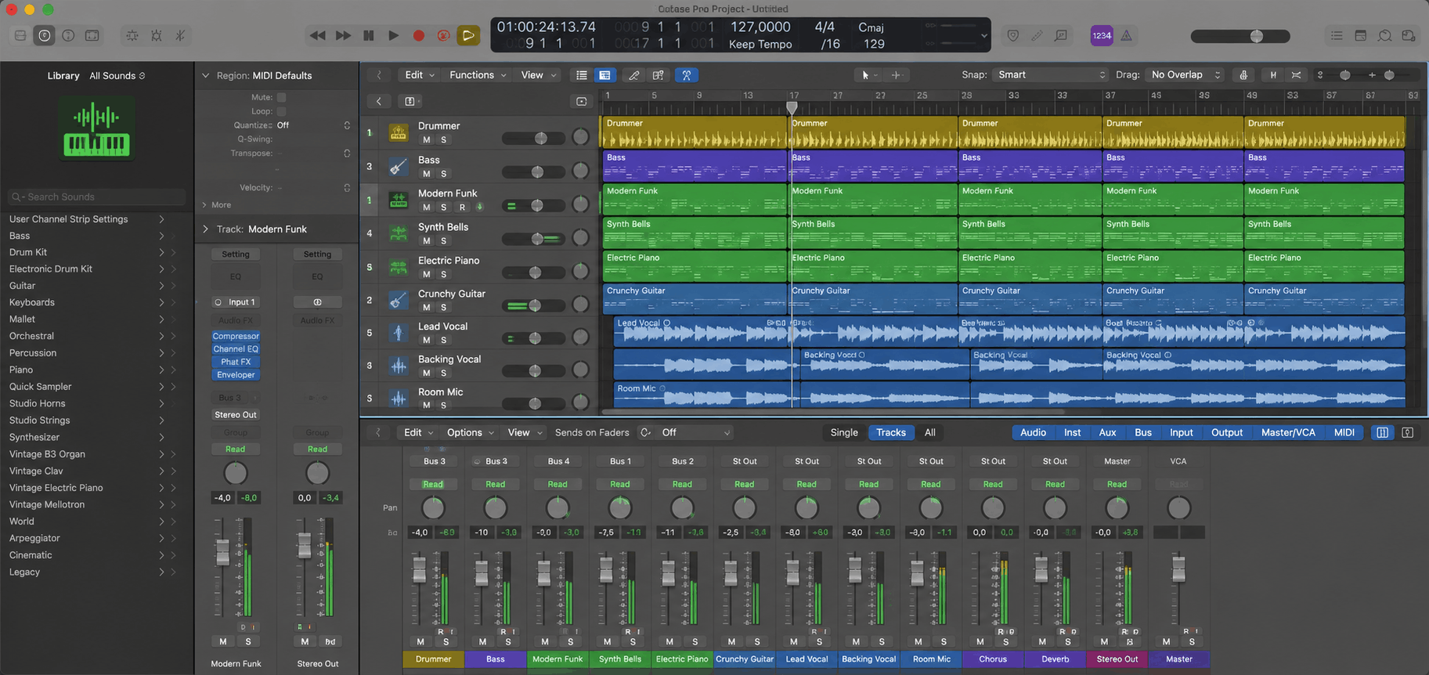Click the Lead Vocal microphone track icon
Viewport: 1429px width, 675px height.
tap(398, 333)
